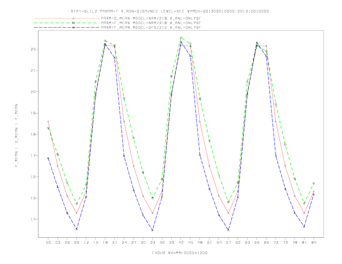Click the chart title starting with STAT=SL1L2
Viewport: 342px width, 264px height.
[170, 11]
